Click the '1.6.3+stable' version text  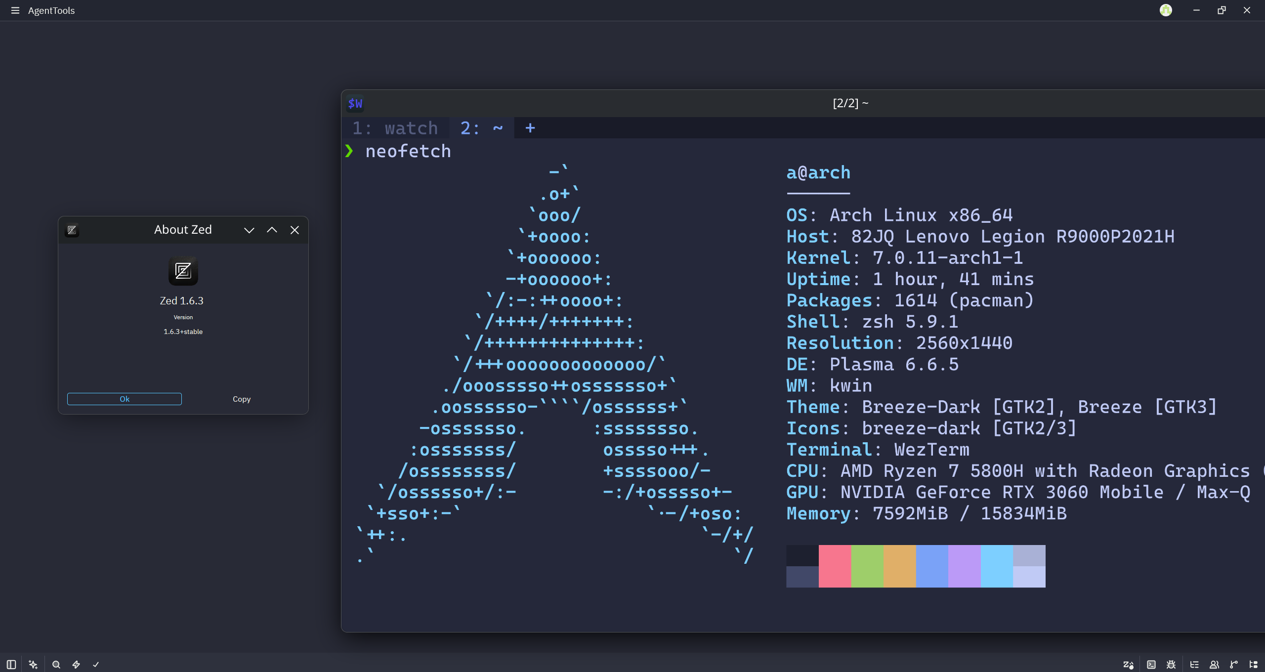[x=183, y=332]
